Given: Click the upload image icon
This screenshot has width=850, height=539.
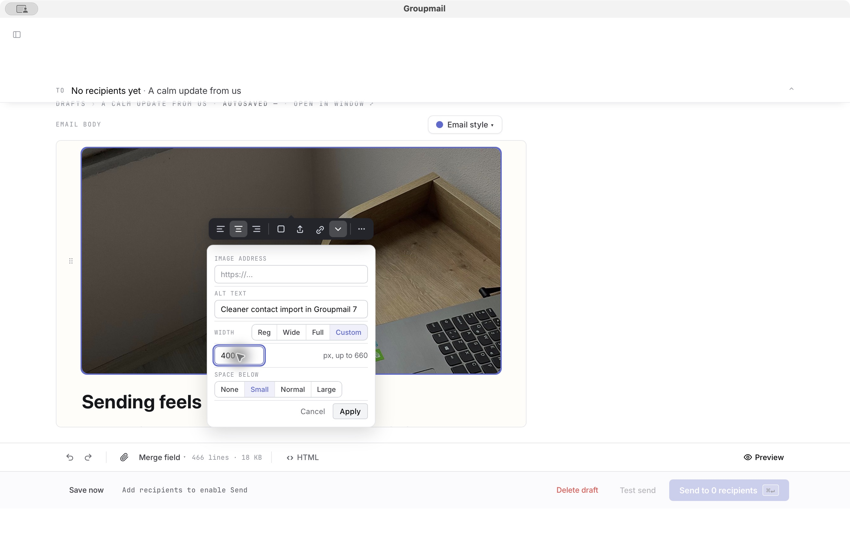Looking at the screenshot, I should (300, 229).
